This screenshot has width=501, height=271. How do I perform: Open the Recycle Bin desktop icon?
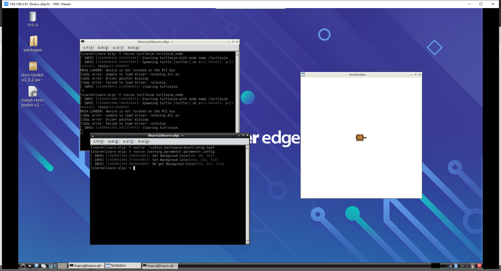33,19
